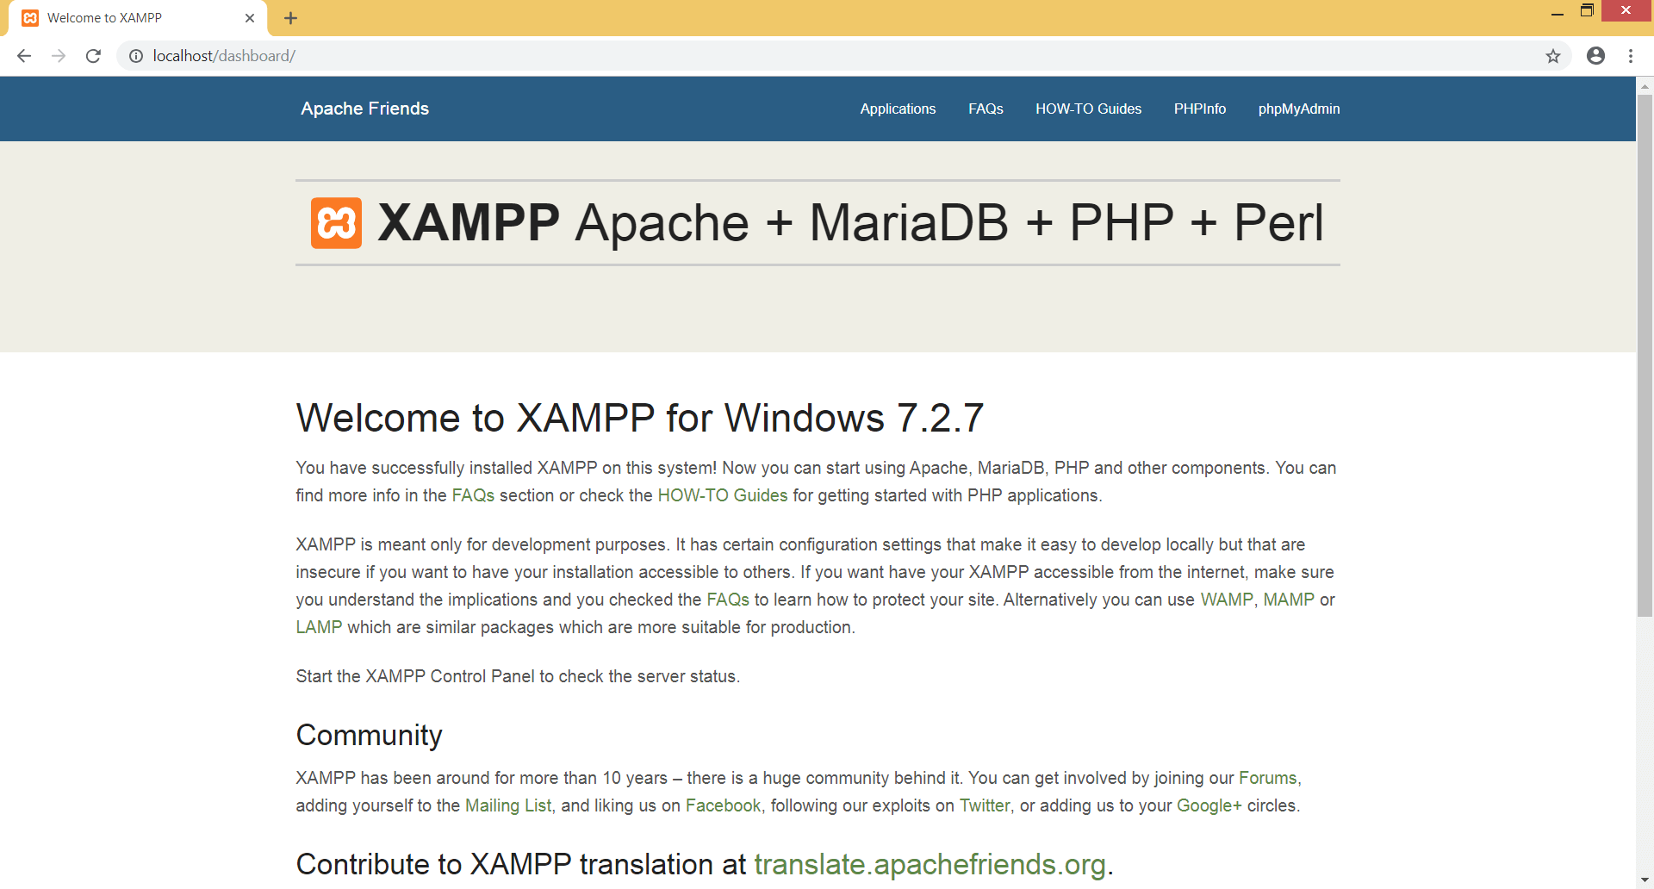
Task: Click the vertical scrollbar thumb
Action: tap(1645, 355)
